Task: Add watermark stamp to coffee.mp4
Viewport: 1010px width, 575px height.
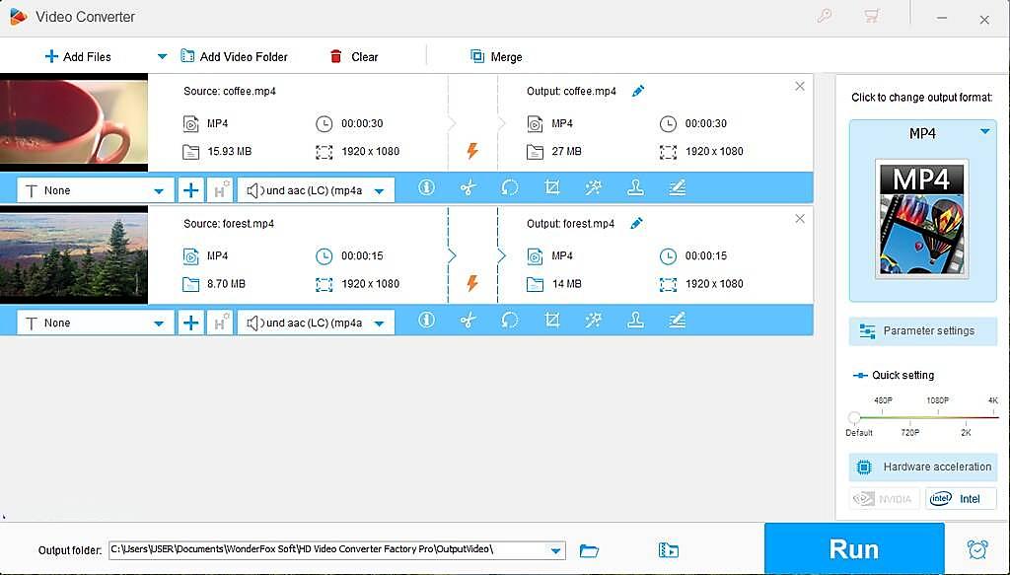Action: 636,188
